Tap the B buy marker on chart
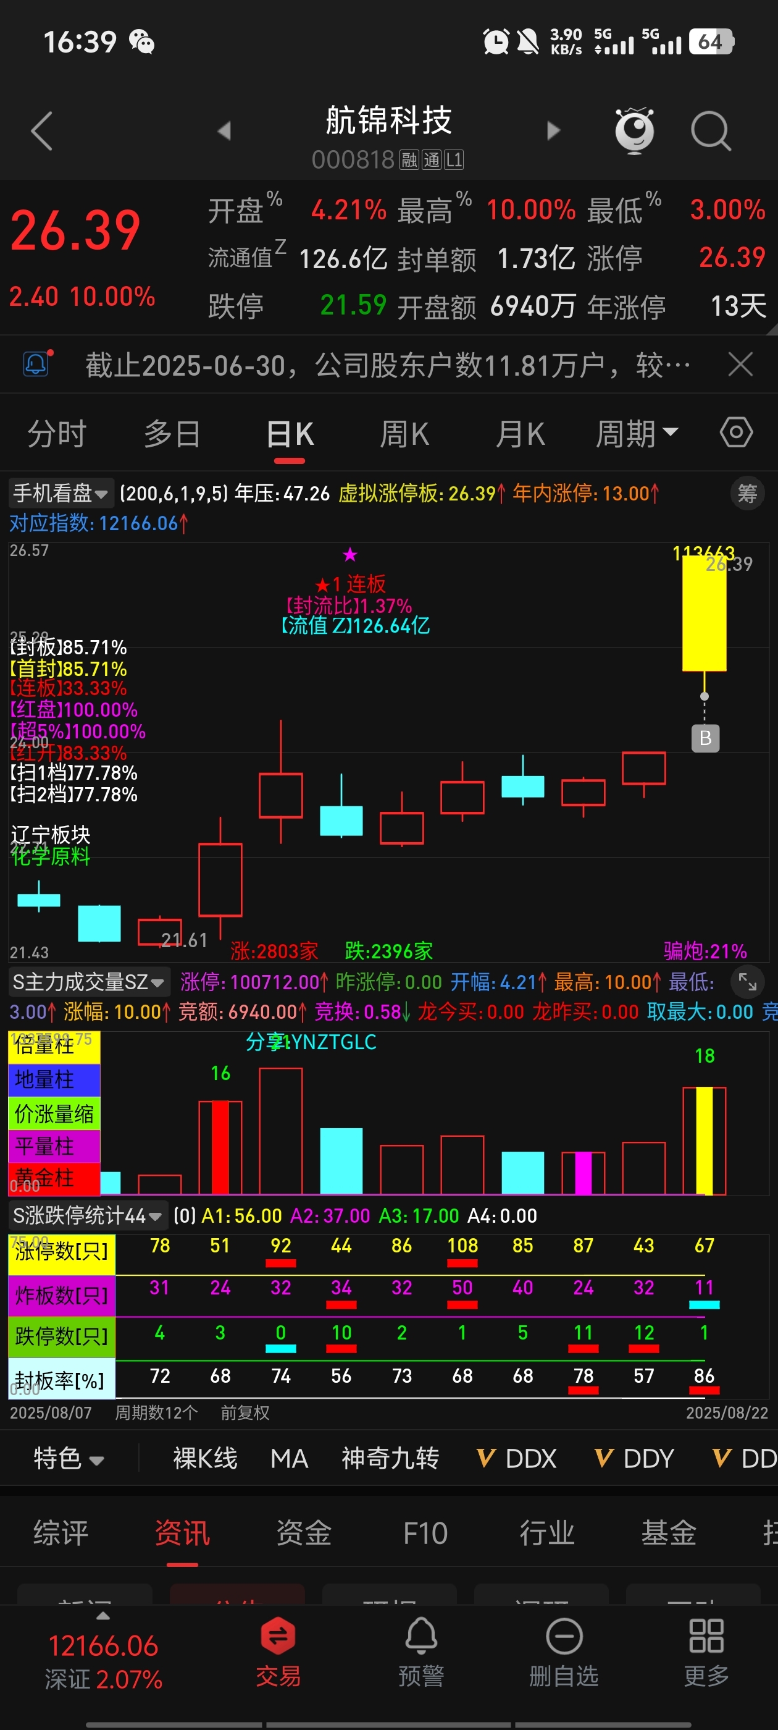 (705, 738)
